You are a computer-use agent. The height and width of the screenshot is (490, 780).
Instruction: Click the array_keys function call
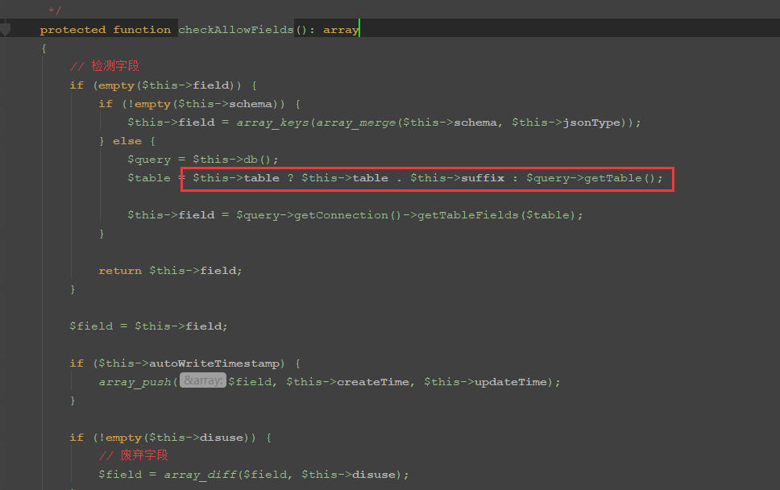coord(272,122)
